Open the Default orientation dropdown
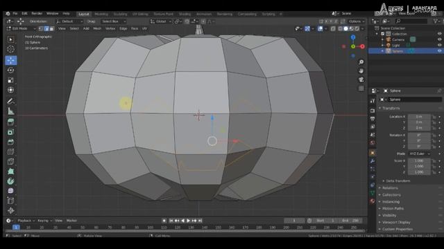This screenshot has width=444, height=249. point(69,21)
